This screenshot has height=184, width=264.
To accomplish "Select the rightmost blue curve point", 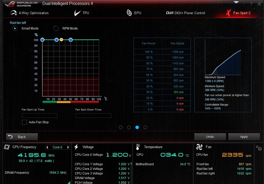I will point(71,40).
